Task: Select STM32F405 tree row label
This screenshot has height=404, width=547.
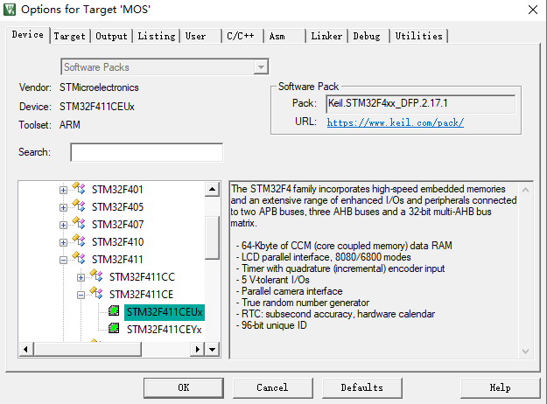Action: pyautogui.click(x=117, y=207)
